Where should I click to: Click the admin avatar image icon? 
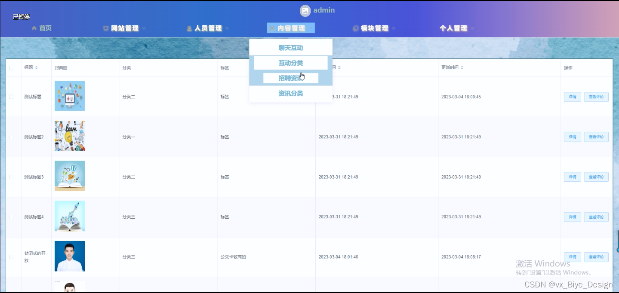coord(305,11)
